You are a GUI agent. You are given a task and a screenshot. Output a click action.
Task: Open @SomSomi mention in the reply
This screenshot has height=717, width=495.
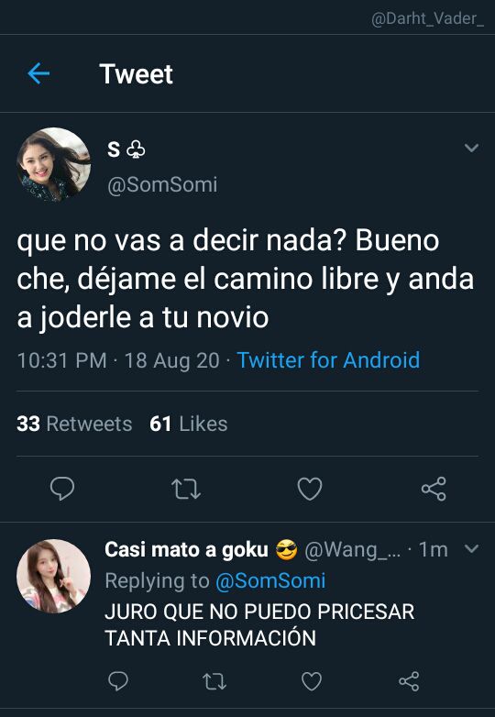tap(270, 580)
